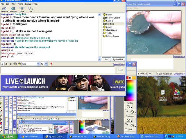Viewport: 186px width, 139px height.
Task: Select tobors_dragon in the user list
Action: tap(112, 36)
